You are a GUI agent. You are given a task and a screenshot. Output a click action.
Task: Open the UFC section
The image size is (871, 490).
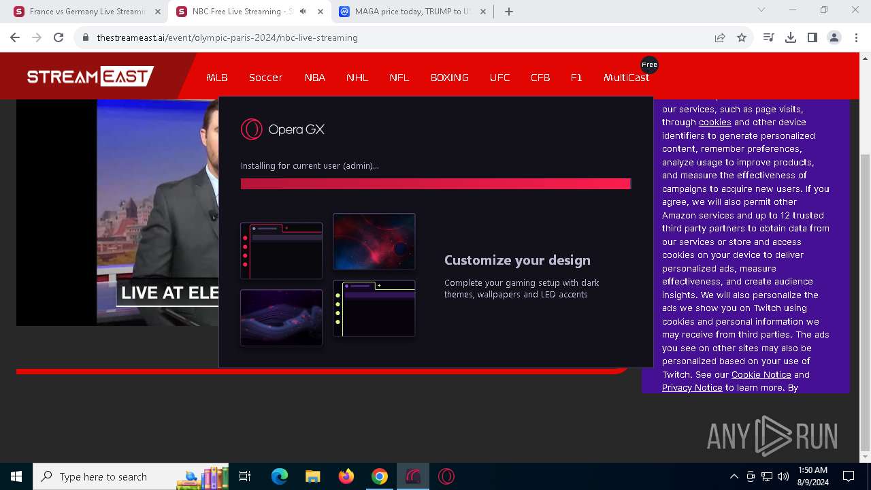(500, 78)
